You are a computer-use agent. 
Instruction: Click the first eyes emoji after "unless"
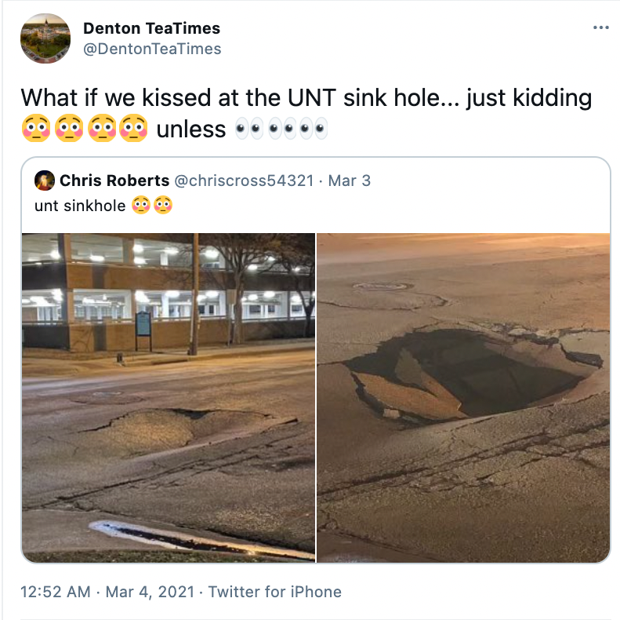tap(250, 129)
